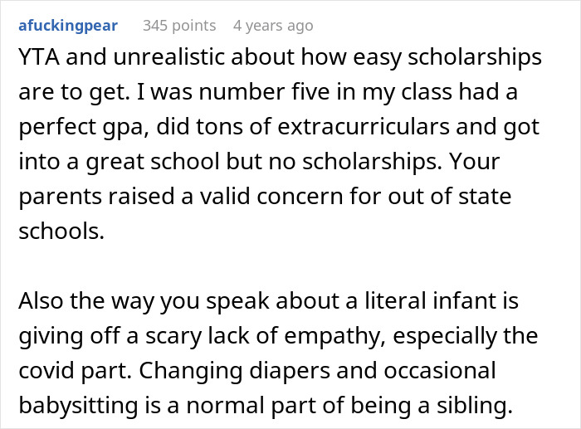Click the phrase number five in comment

click(x=264, y=91)
